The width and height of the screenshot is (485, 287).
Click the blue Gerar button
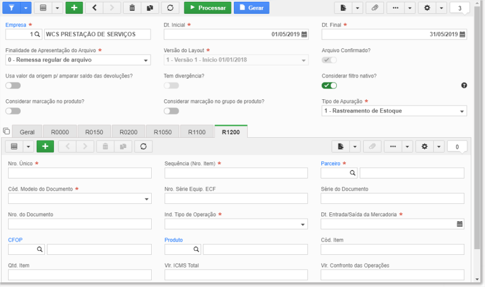[x=252, y=7]
